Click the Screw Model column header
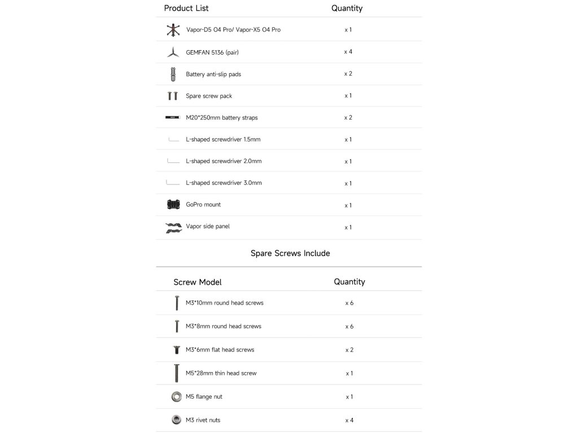578x433 pixels. pos(198,282)
